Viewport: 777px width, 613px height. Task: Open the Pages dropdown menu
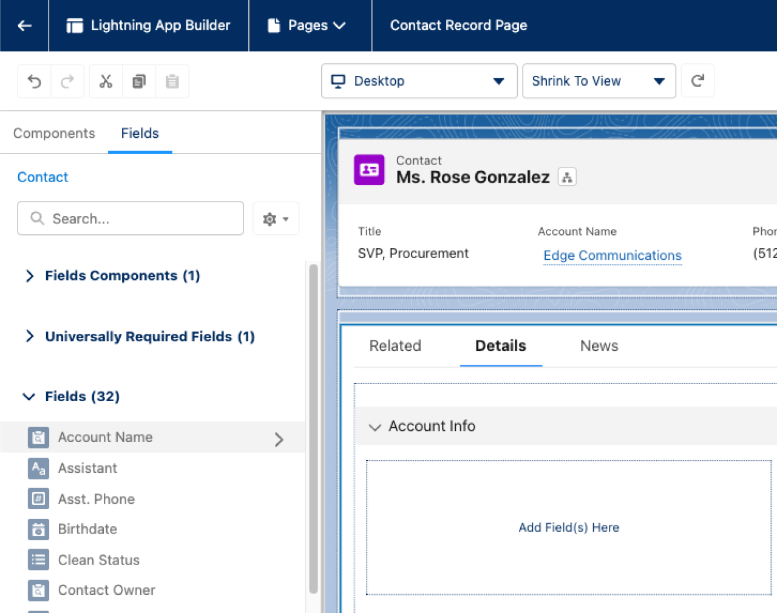[x=307, y=25]
